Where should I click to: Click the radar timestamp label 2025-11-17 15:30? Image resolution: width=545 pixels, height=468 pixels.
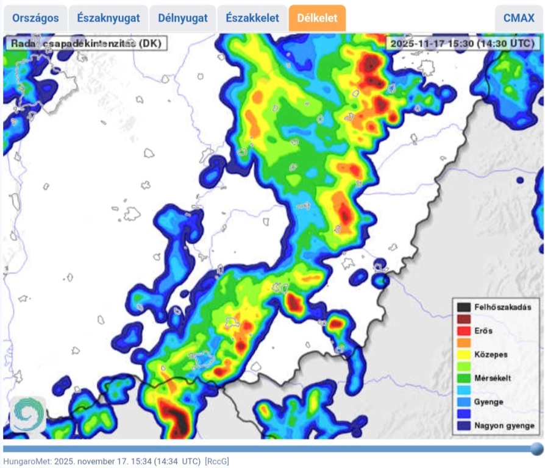pyautogui.click(x=462, y=44)
